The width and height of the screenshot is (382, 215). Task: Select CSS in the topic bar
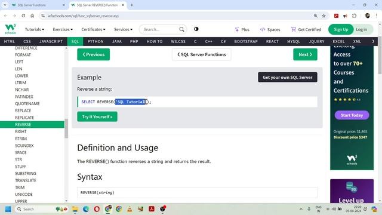[27, 41]
